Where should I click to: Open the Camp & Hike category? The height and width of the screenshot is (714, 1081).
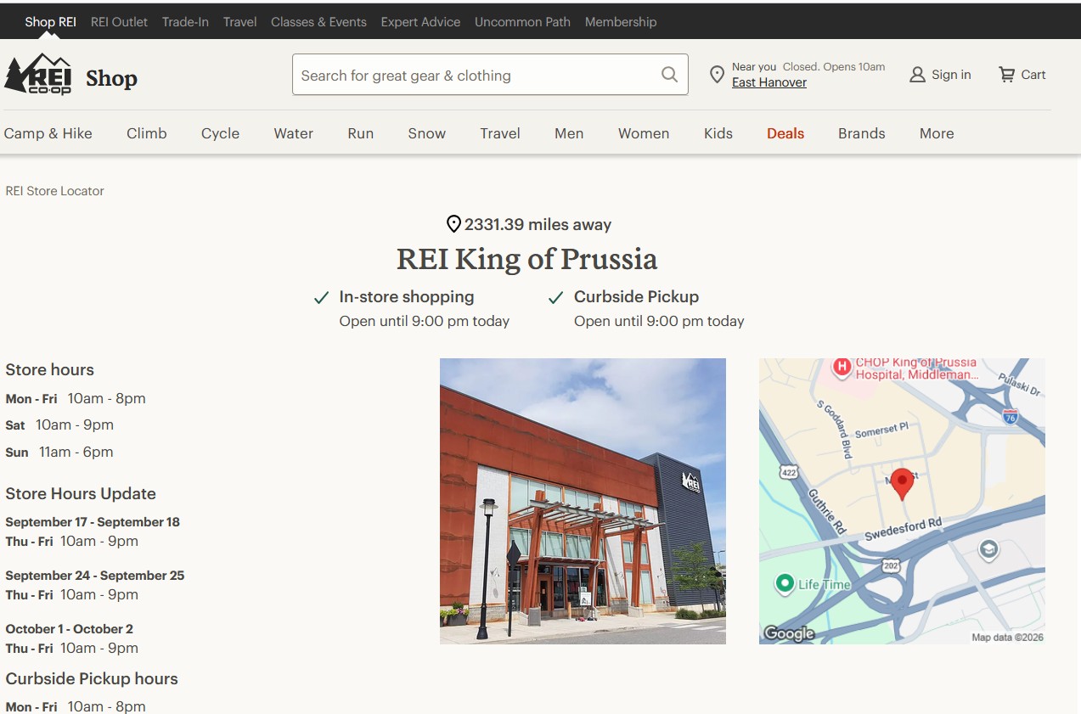pyautogui.click(x=48, y=133)
